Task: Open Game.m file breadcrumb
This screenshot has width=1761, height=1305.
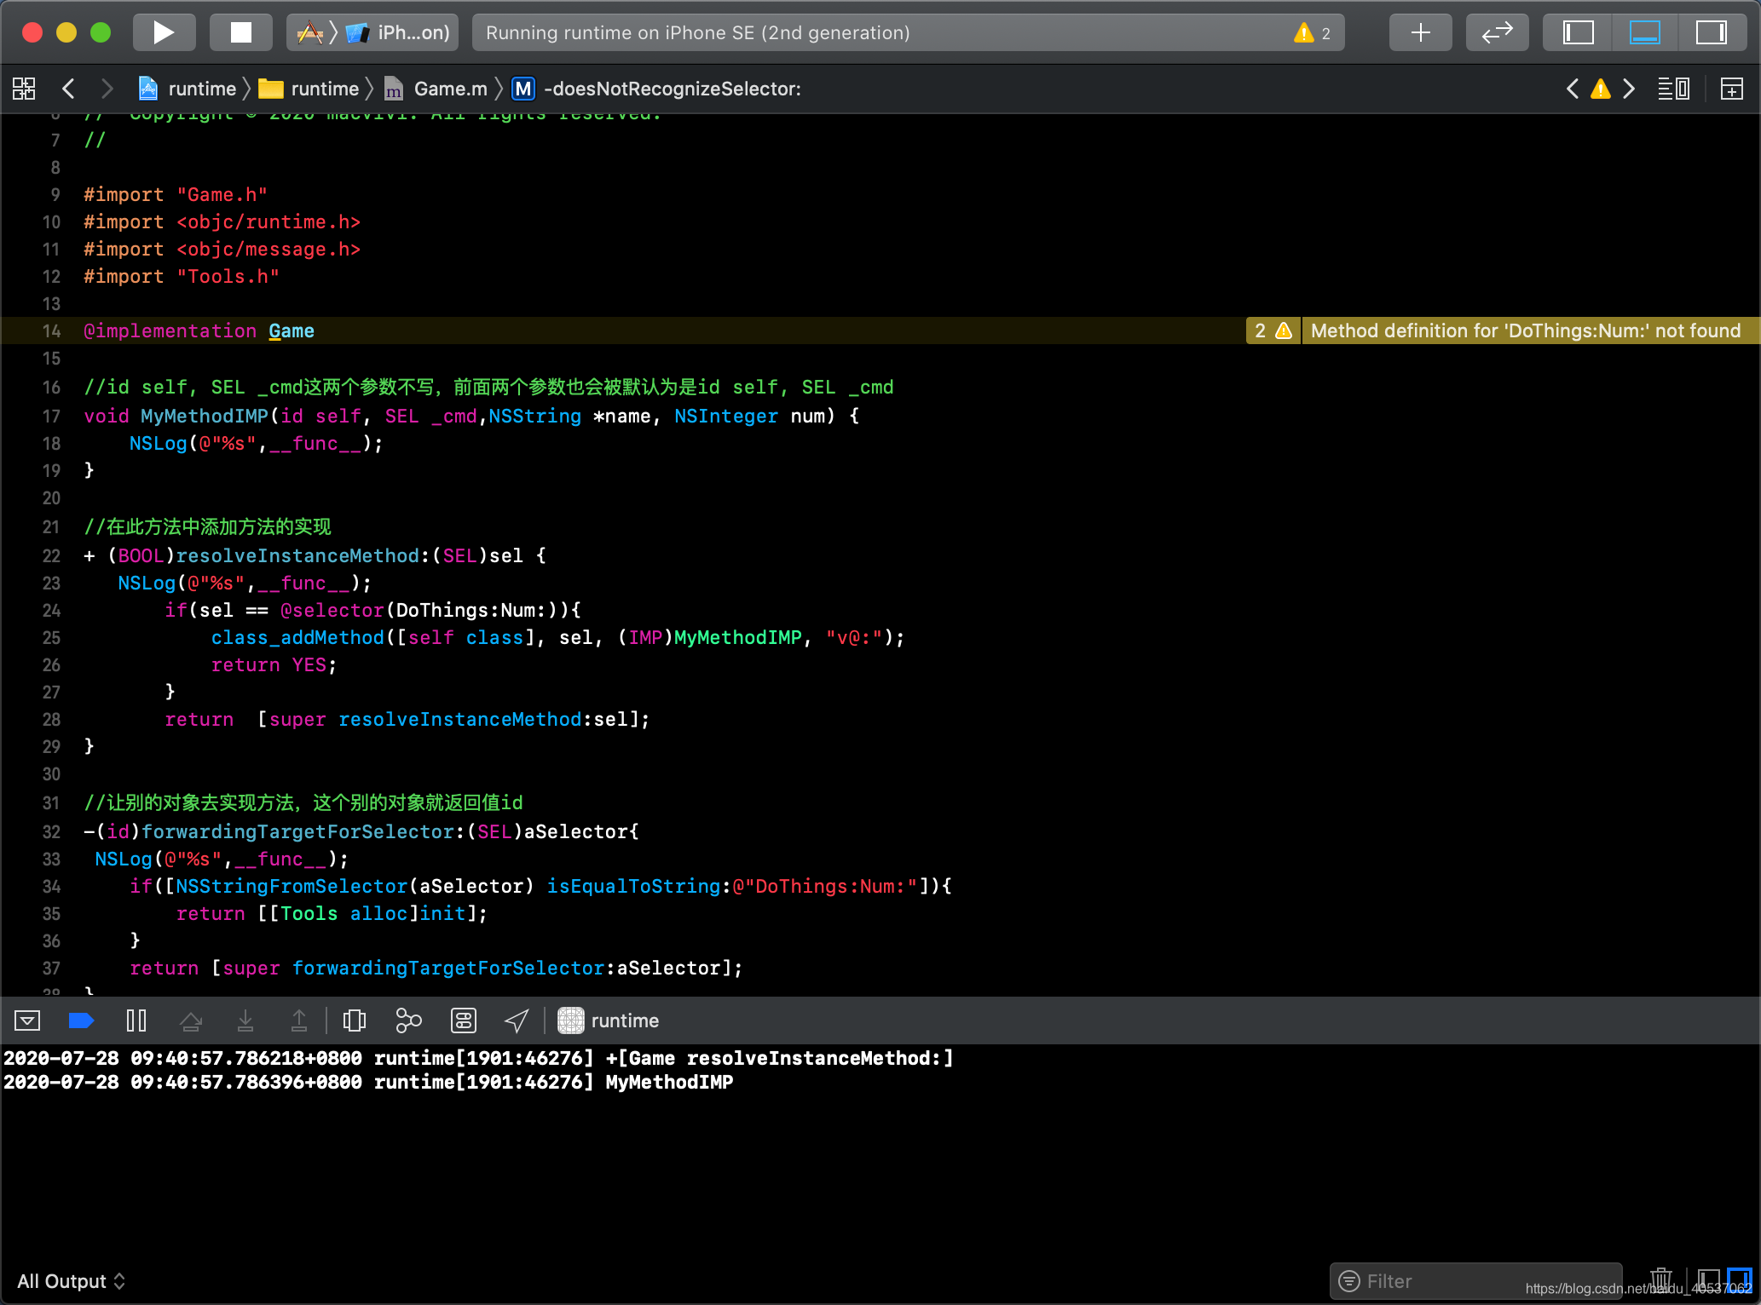Action: click(x=436, y=89)
